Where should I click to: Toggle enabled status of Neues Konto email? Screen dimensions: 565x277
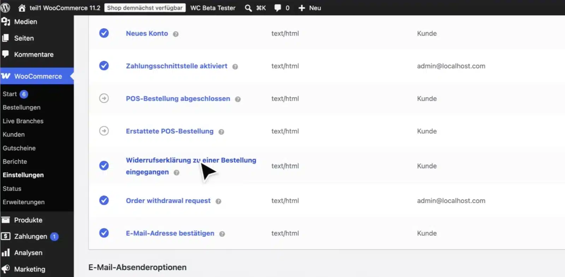[x=104, y=33]
